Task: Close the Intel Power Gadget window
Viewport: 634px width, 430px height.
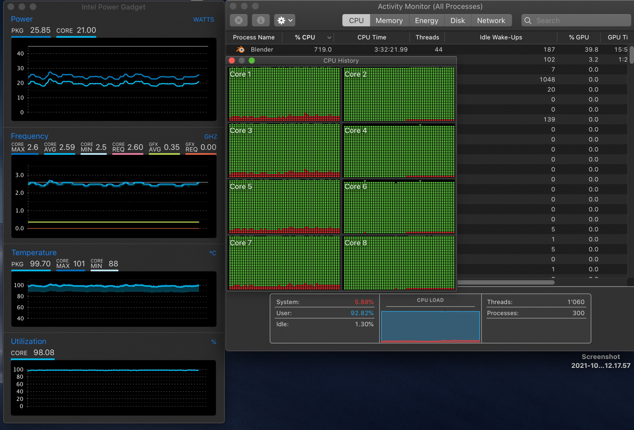Action: pyautogui.click(x=11, y=7)
